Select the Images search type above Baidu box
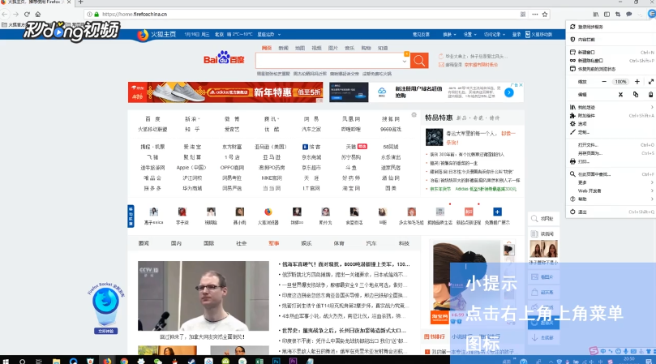The image size is (656, 364). coord(333,48)
